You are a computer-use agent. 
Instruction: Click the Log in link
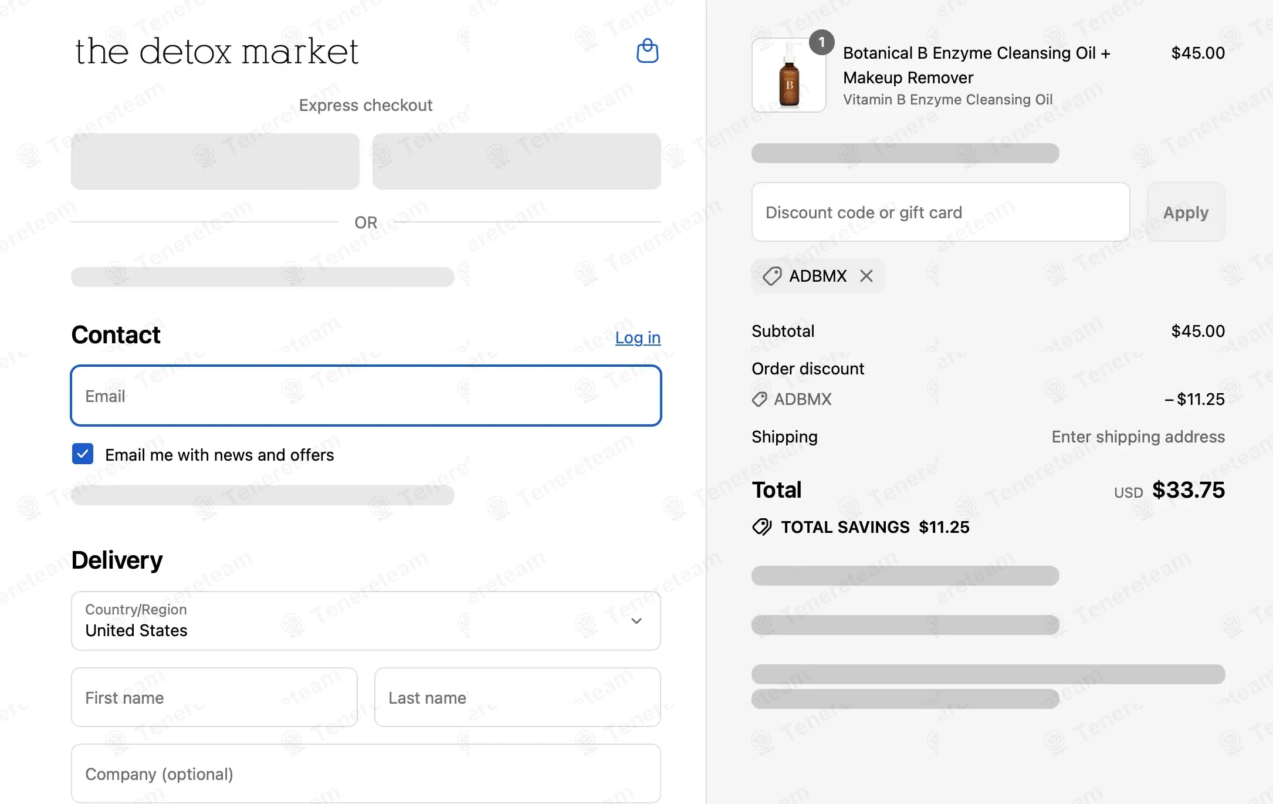pos(638,337)
